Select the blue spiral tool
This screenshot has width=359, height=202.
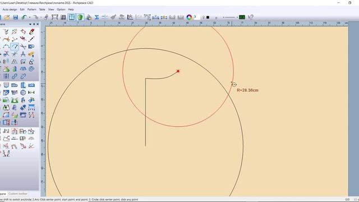31,68
